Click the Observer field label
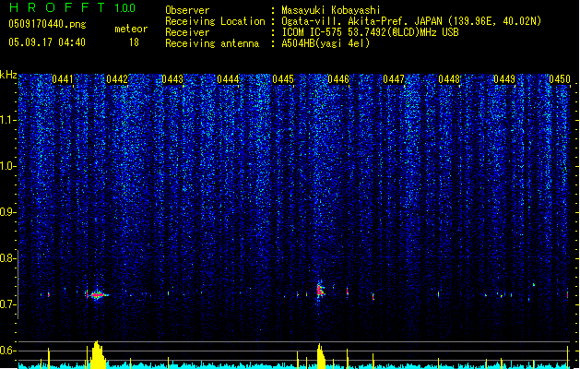This screenshot has width=580, height=369. coord(187,10)
